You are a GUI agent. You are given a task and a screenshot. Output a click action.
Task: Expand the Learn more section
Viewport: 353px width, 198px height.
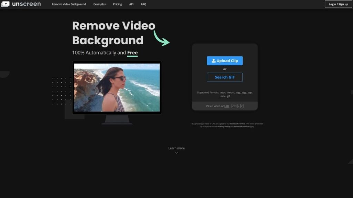click(176, 148)
